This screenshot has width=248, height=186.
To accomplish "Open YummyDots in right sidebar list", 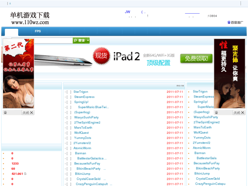I will click(x=202, y=138).
